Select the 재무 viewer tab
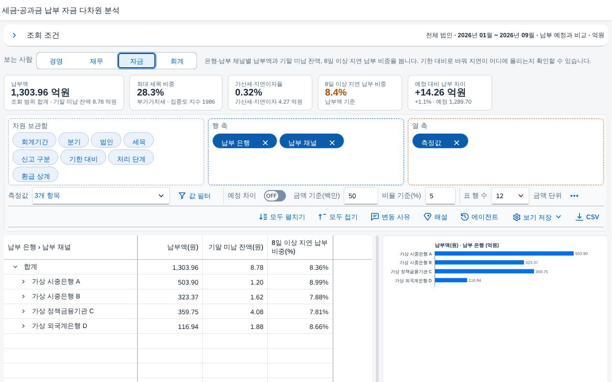Viewport: 612px width, 382px height. tap(97, 61)
